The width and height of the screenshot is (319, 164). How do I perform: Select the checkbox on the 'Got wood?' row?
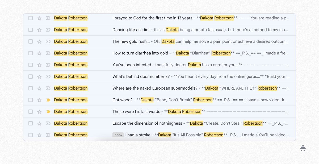coord(31,100)
